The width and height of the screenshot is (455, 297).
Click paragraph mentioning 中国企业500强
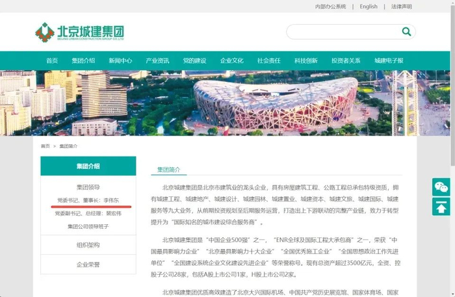pos(276,257)
